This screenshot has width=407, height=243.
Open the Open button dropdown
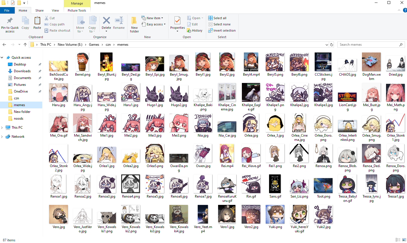(x=202, y=18)
